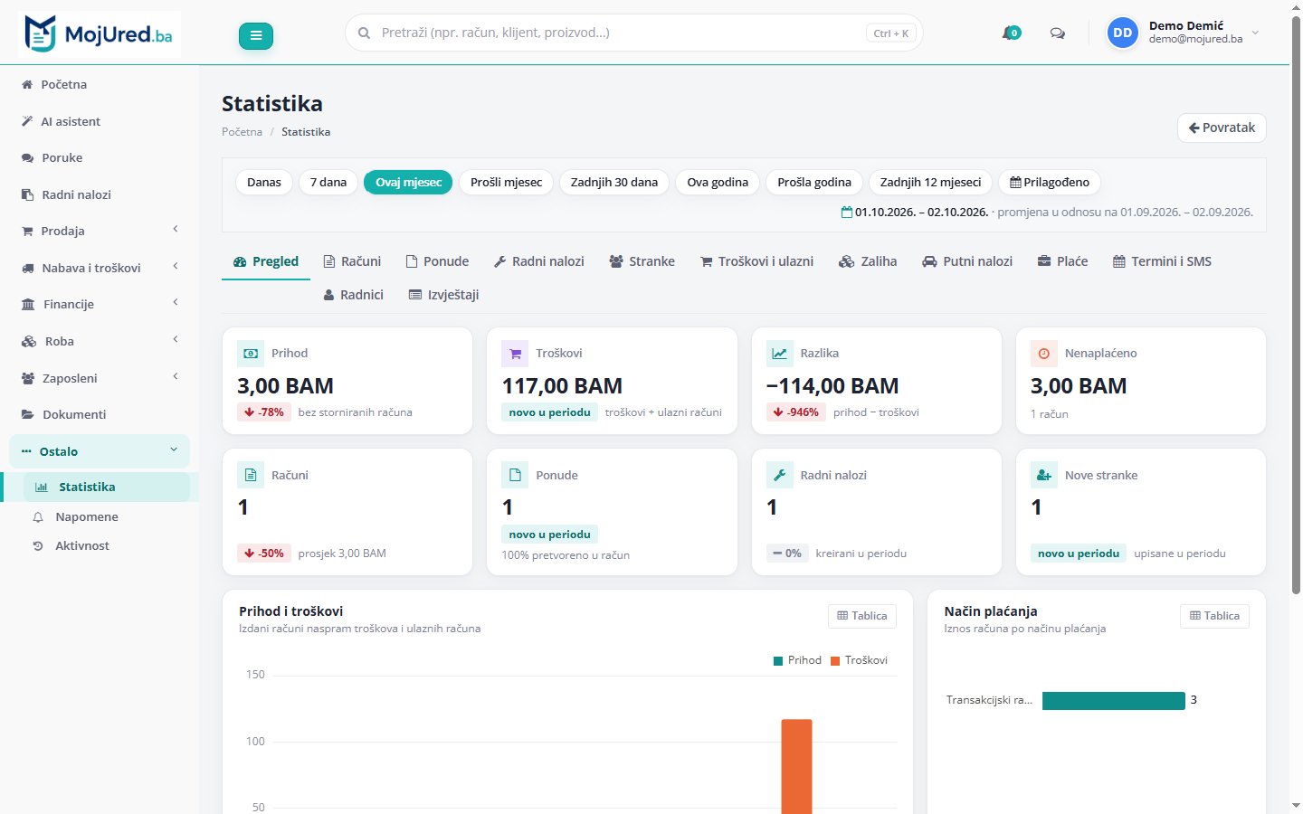Expand the Zaposleni sidebar menu

tap(100, 378)
